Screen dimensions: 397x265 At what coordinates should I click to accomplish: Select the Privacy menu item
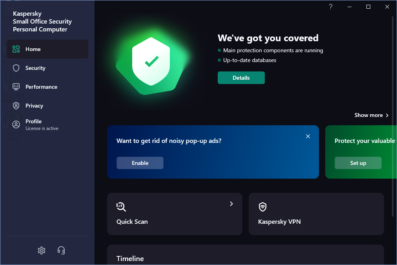point(34,106)
